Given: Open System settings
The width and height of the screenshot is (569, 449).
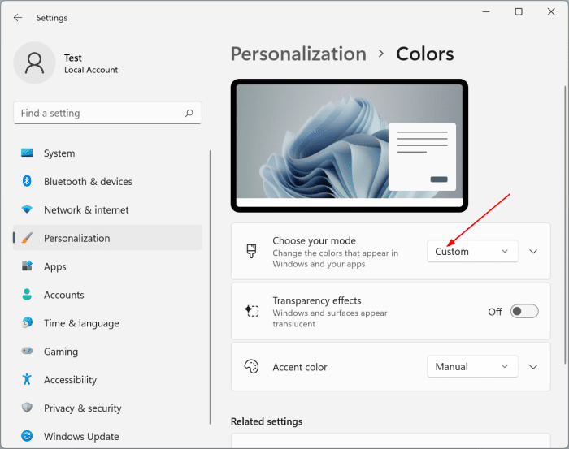Looking at the screenshot, I should point(107,153).
